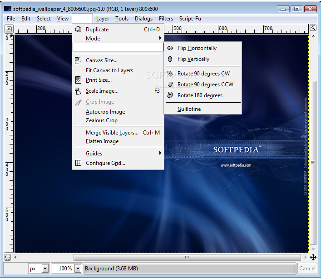
Task: Click the horizontal scrollbar thumb
Action: pyautogui.click(x=187, y=257)
